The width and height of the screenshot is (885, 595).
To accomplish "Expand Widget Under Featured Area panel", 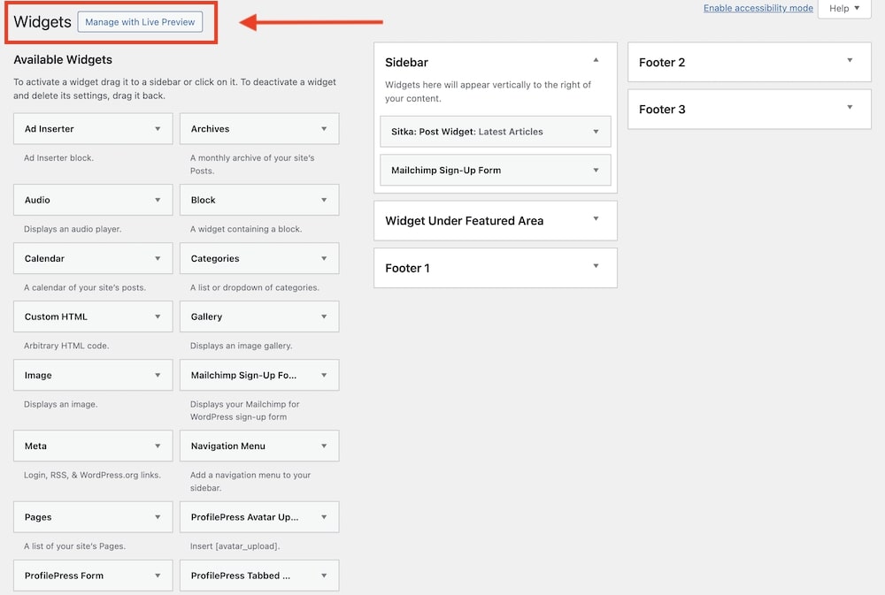I will [x=596, y=219].
